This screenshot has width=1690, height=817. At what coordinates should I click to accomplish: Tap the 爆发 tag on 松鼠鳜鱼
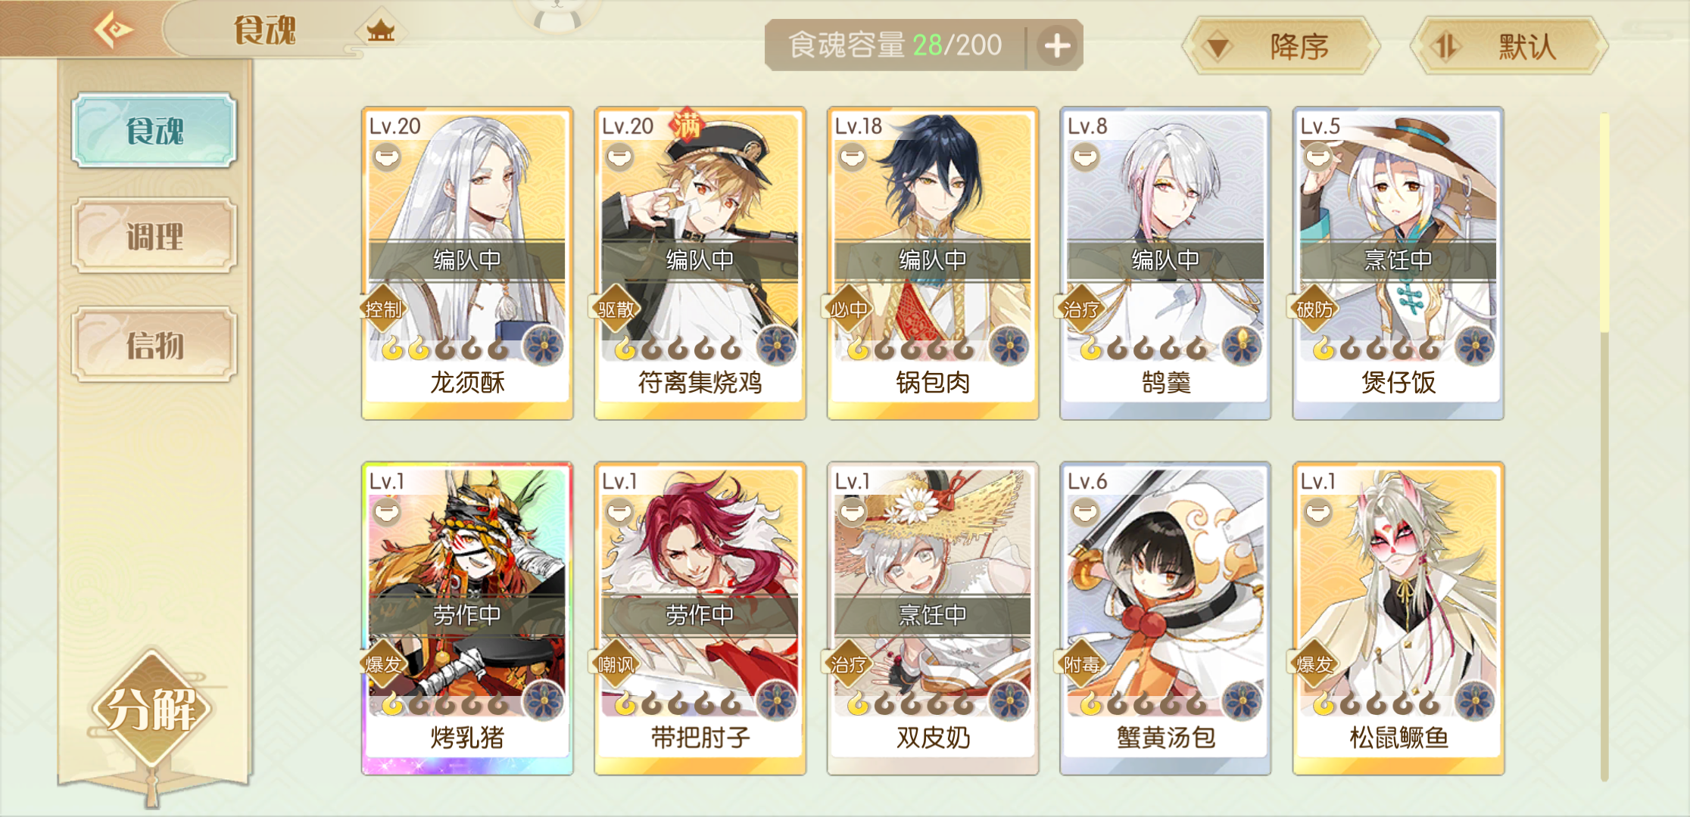pyautogui.click(x=1314, y=664)
